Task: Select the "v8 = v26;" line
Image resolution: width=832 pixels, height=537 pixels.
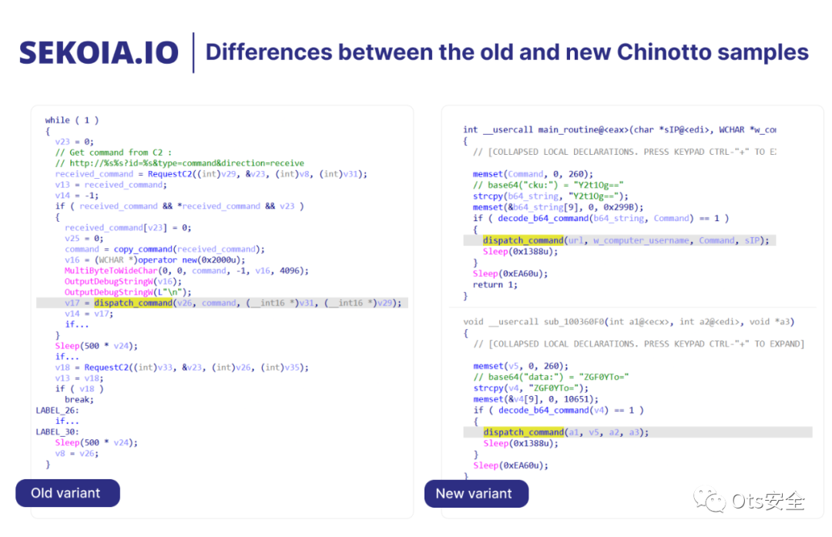Action: click(x=76, y=453)
